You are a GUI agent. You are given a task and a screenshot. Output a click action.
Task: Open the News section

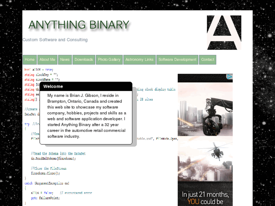click(x=65, y=60)
